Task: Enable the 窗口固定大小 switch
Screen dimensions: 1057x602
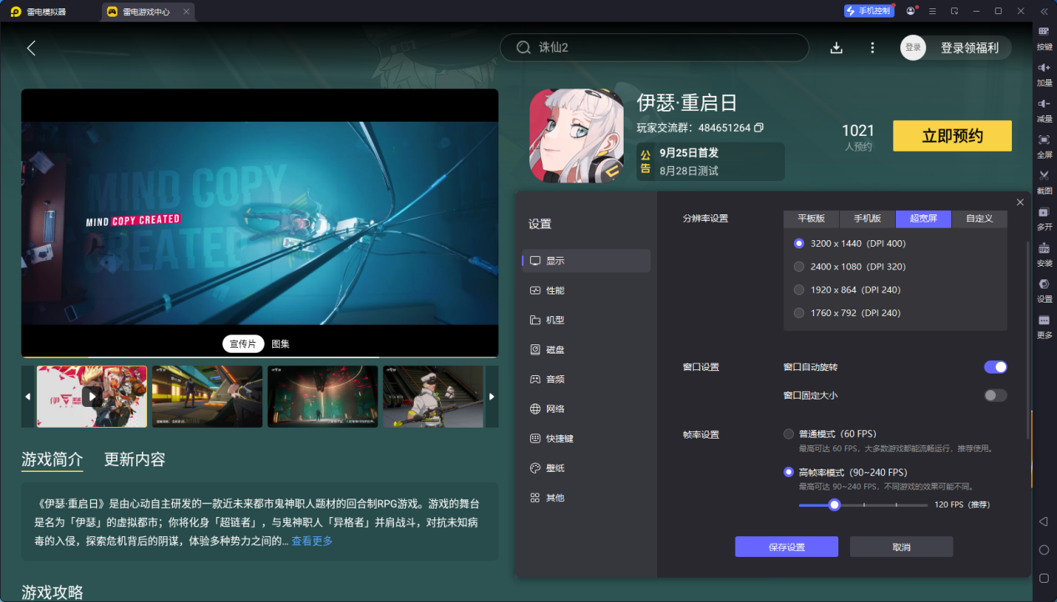Action: 995,395
